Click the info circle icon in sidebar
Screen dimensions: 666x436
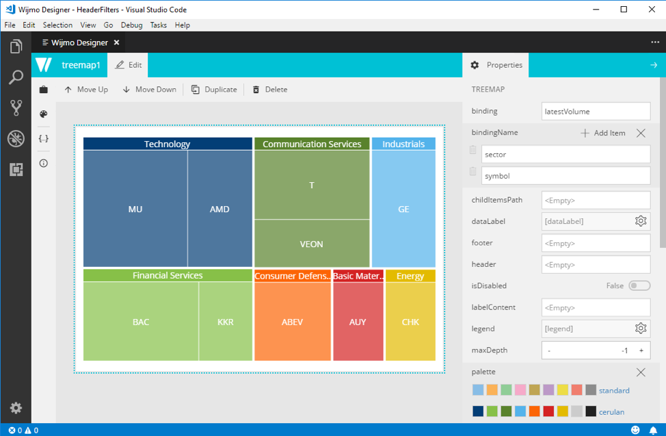point(44,164)
